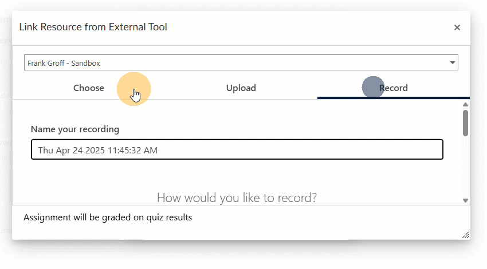Click the 'Thu Apr 24 2025' timestamp text

pos(97,151)
